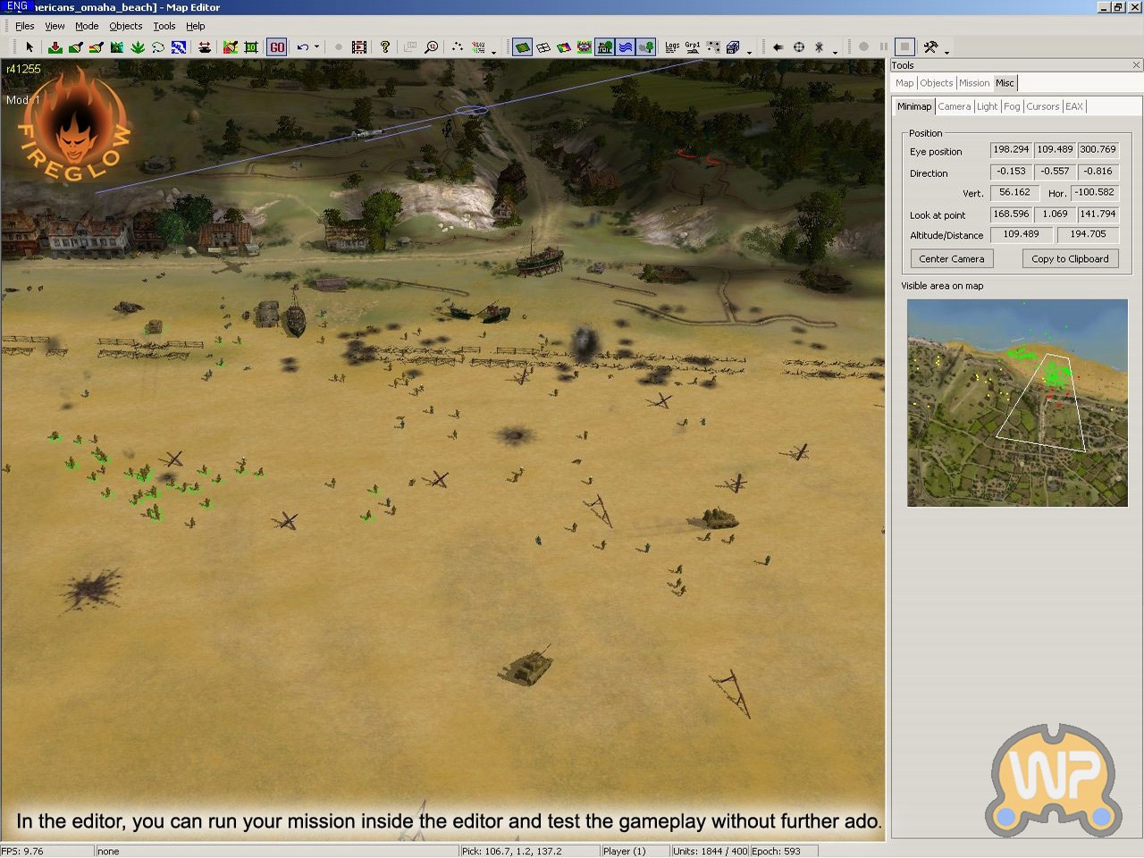
Task: Click the Altitude field 109.489
Action: pos(1021,234)
